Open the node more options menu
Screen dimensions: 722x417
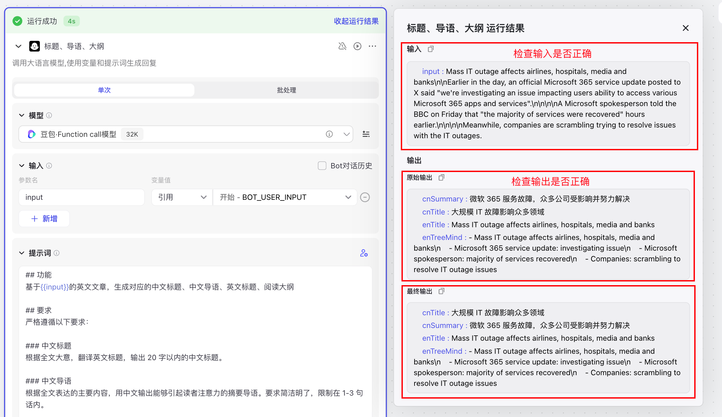(372, 46)
